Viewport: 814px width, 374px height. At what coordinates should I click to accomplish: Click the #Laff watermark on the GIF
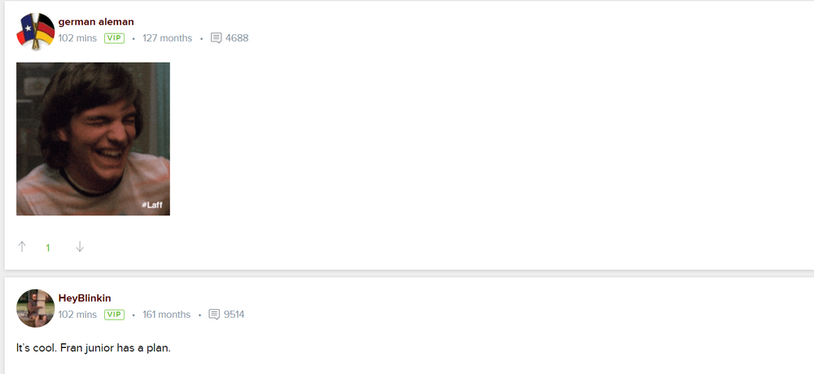click(152, 205)
